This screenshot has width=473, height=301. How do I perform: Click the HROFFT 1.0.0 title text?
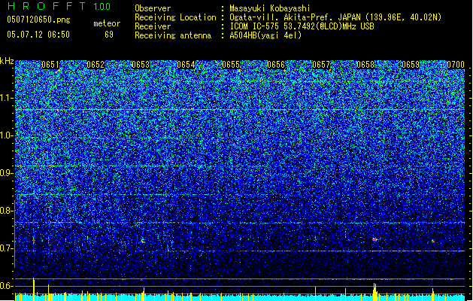click(x=59, y=6)
